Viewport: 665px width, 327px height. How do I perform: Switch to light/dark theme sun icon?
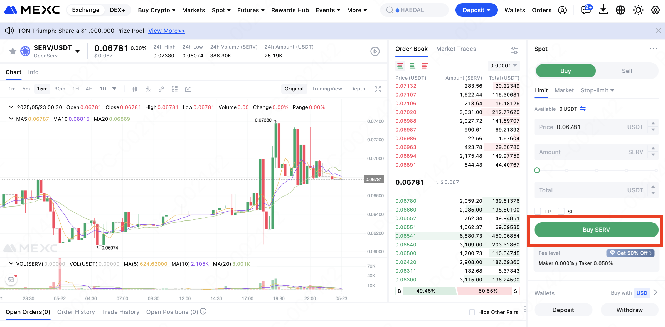(638, 10)
